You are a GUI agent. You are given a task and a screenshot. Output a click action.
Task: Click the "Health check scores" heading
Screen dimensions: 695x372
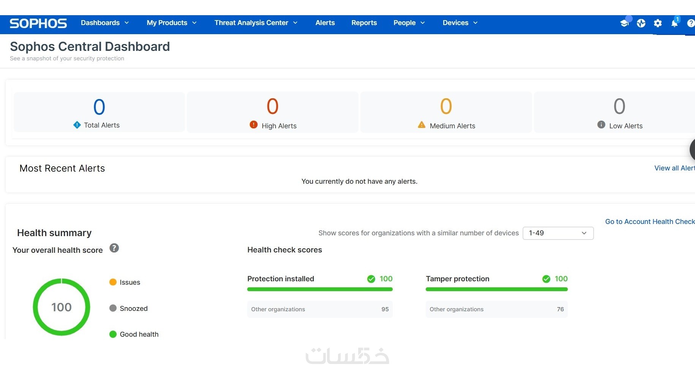pyautogui.click(x=284, y=250)
